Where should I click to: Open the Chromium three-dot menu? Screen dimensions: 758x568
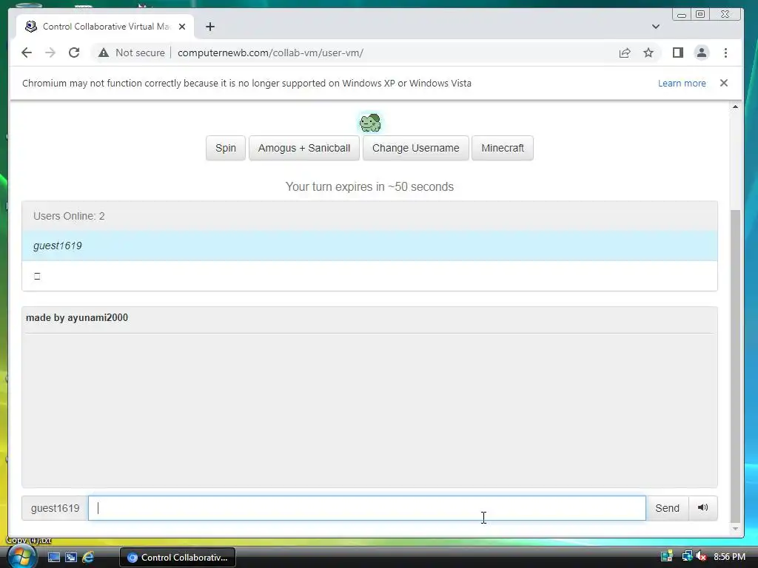click(x=725, y=53)
